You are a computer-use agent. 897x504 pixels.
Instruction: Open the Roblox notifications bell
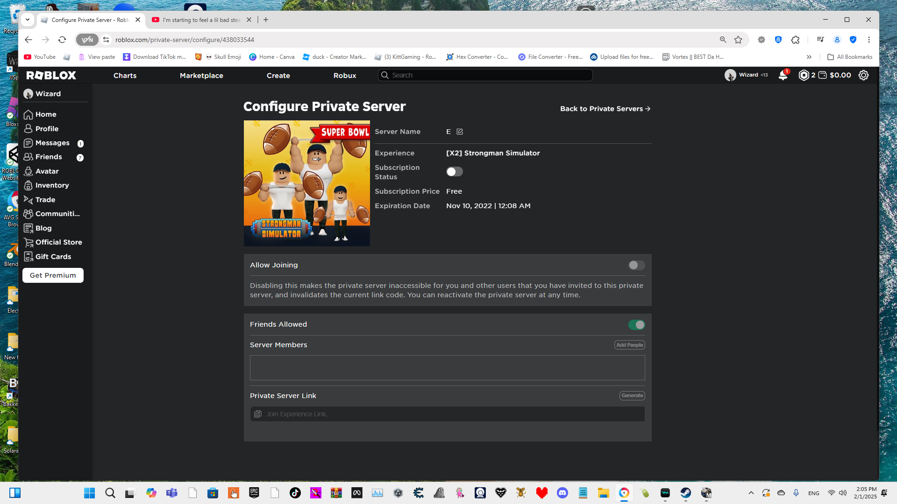click(x=783, y=75)
